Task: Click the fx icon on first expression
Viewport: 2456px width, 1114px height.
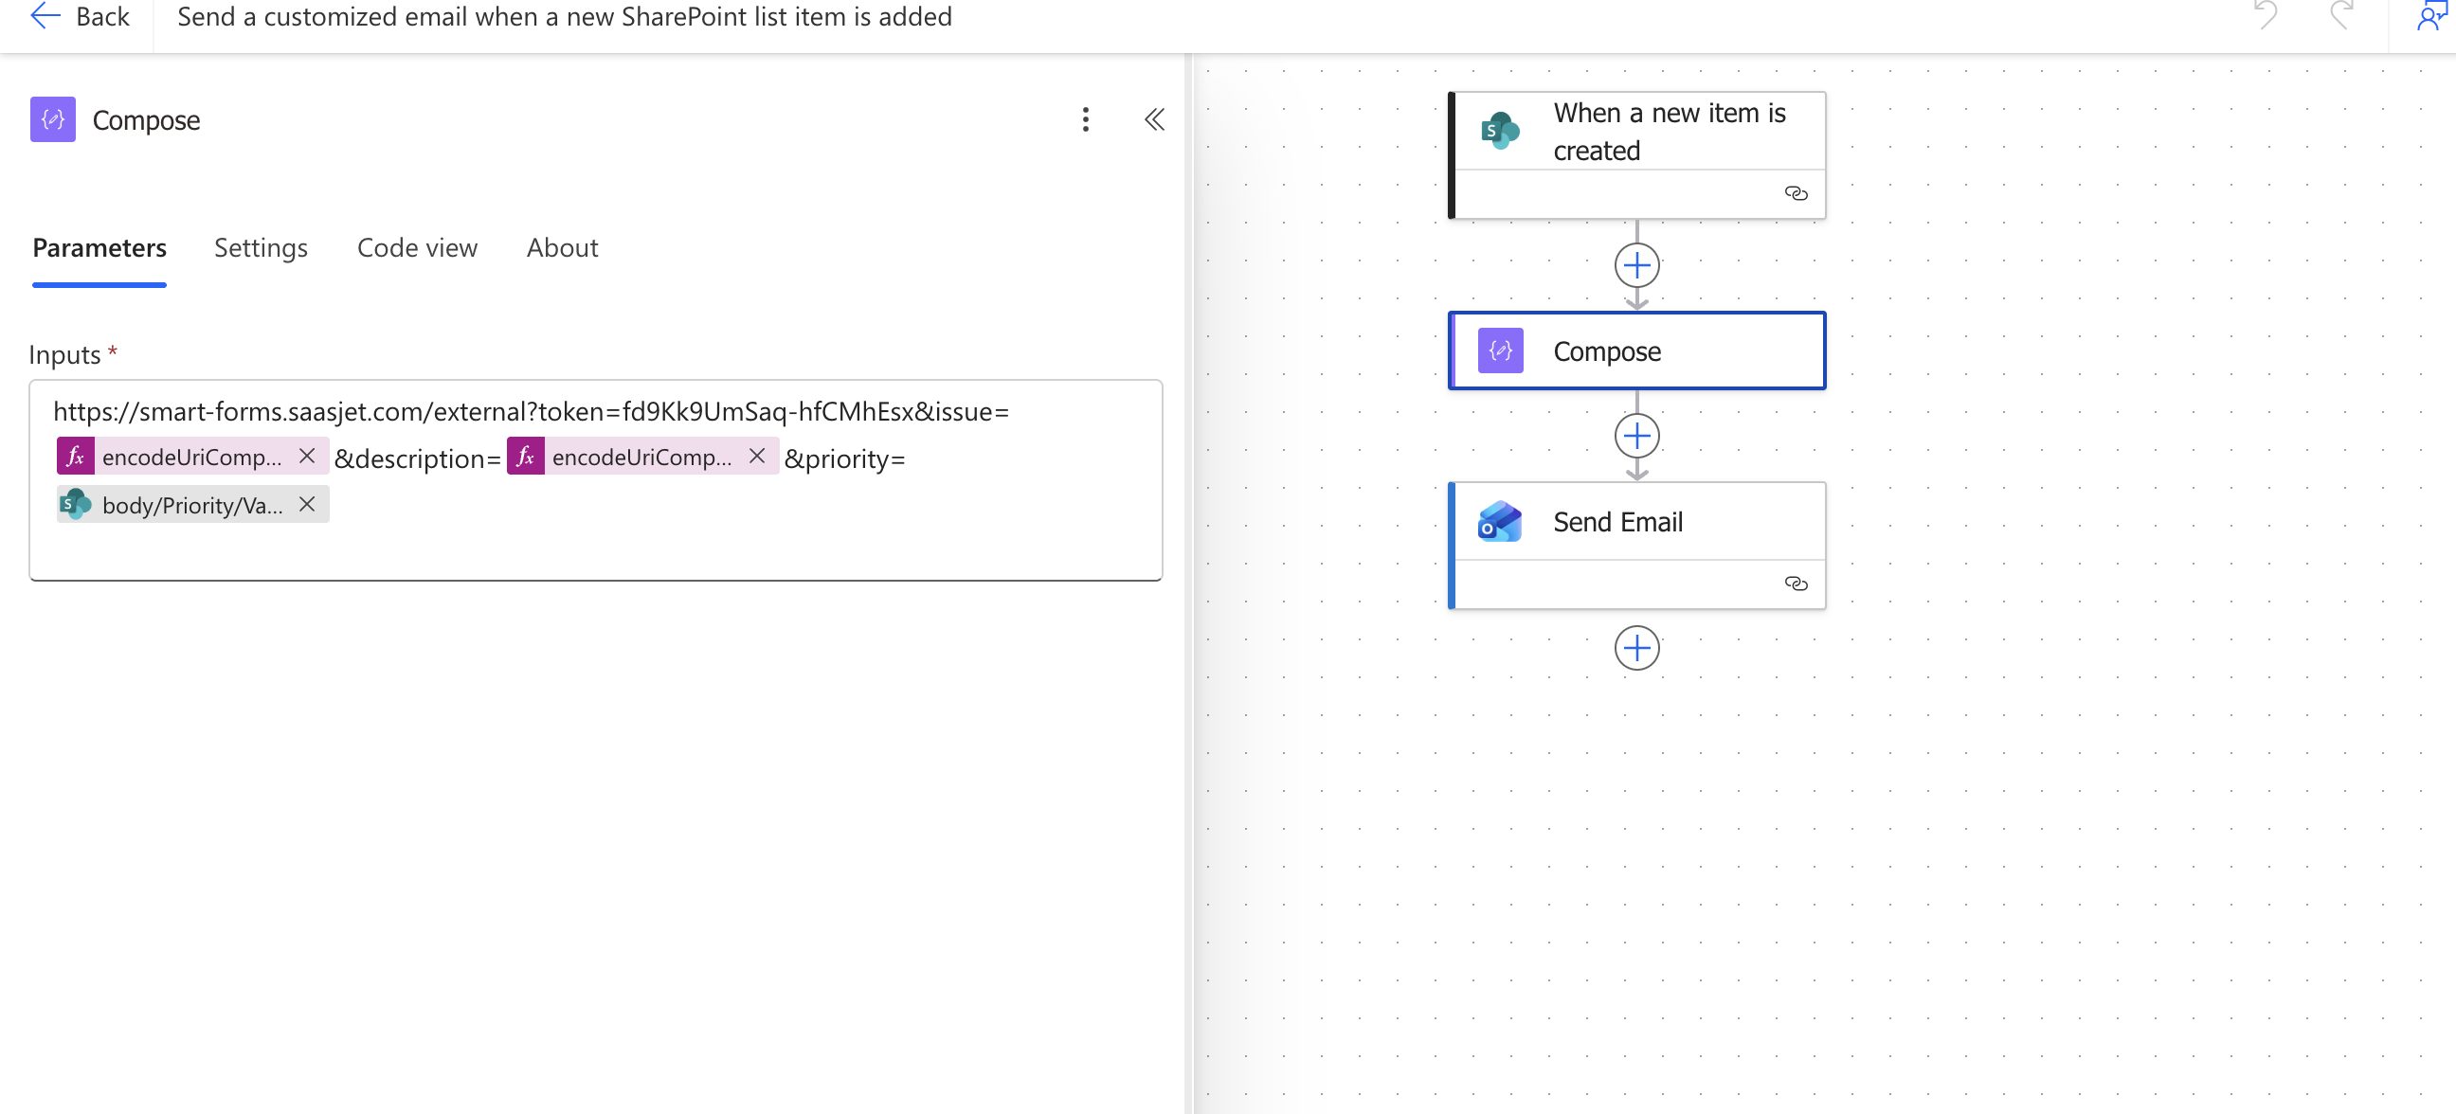Action: [75, 457]
